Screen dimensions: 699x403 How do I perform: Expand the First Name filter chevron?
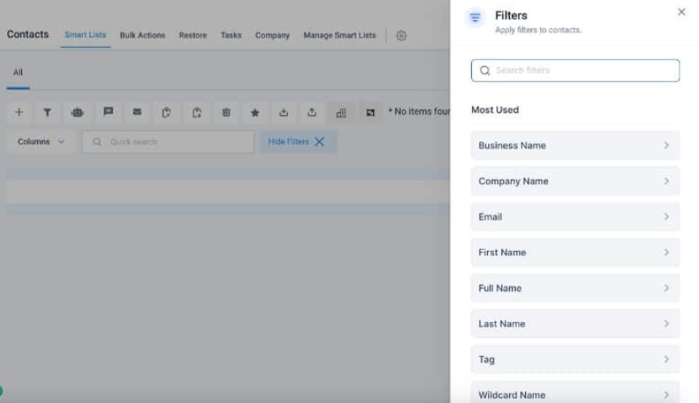[666, 253]
